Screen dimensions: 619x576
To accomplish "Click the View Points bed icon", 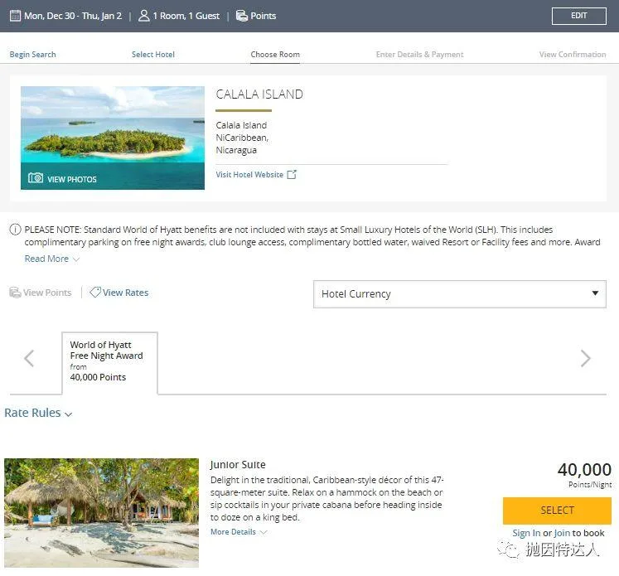I will (15, 293).
